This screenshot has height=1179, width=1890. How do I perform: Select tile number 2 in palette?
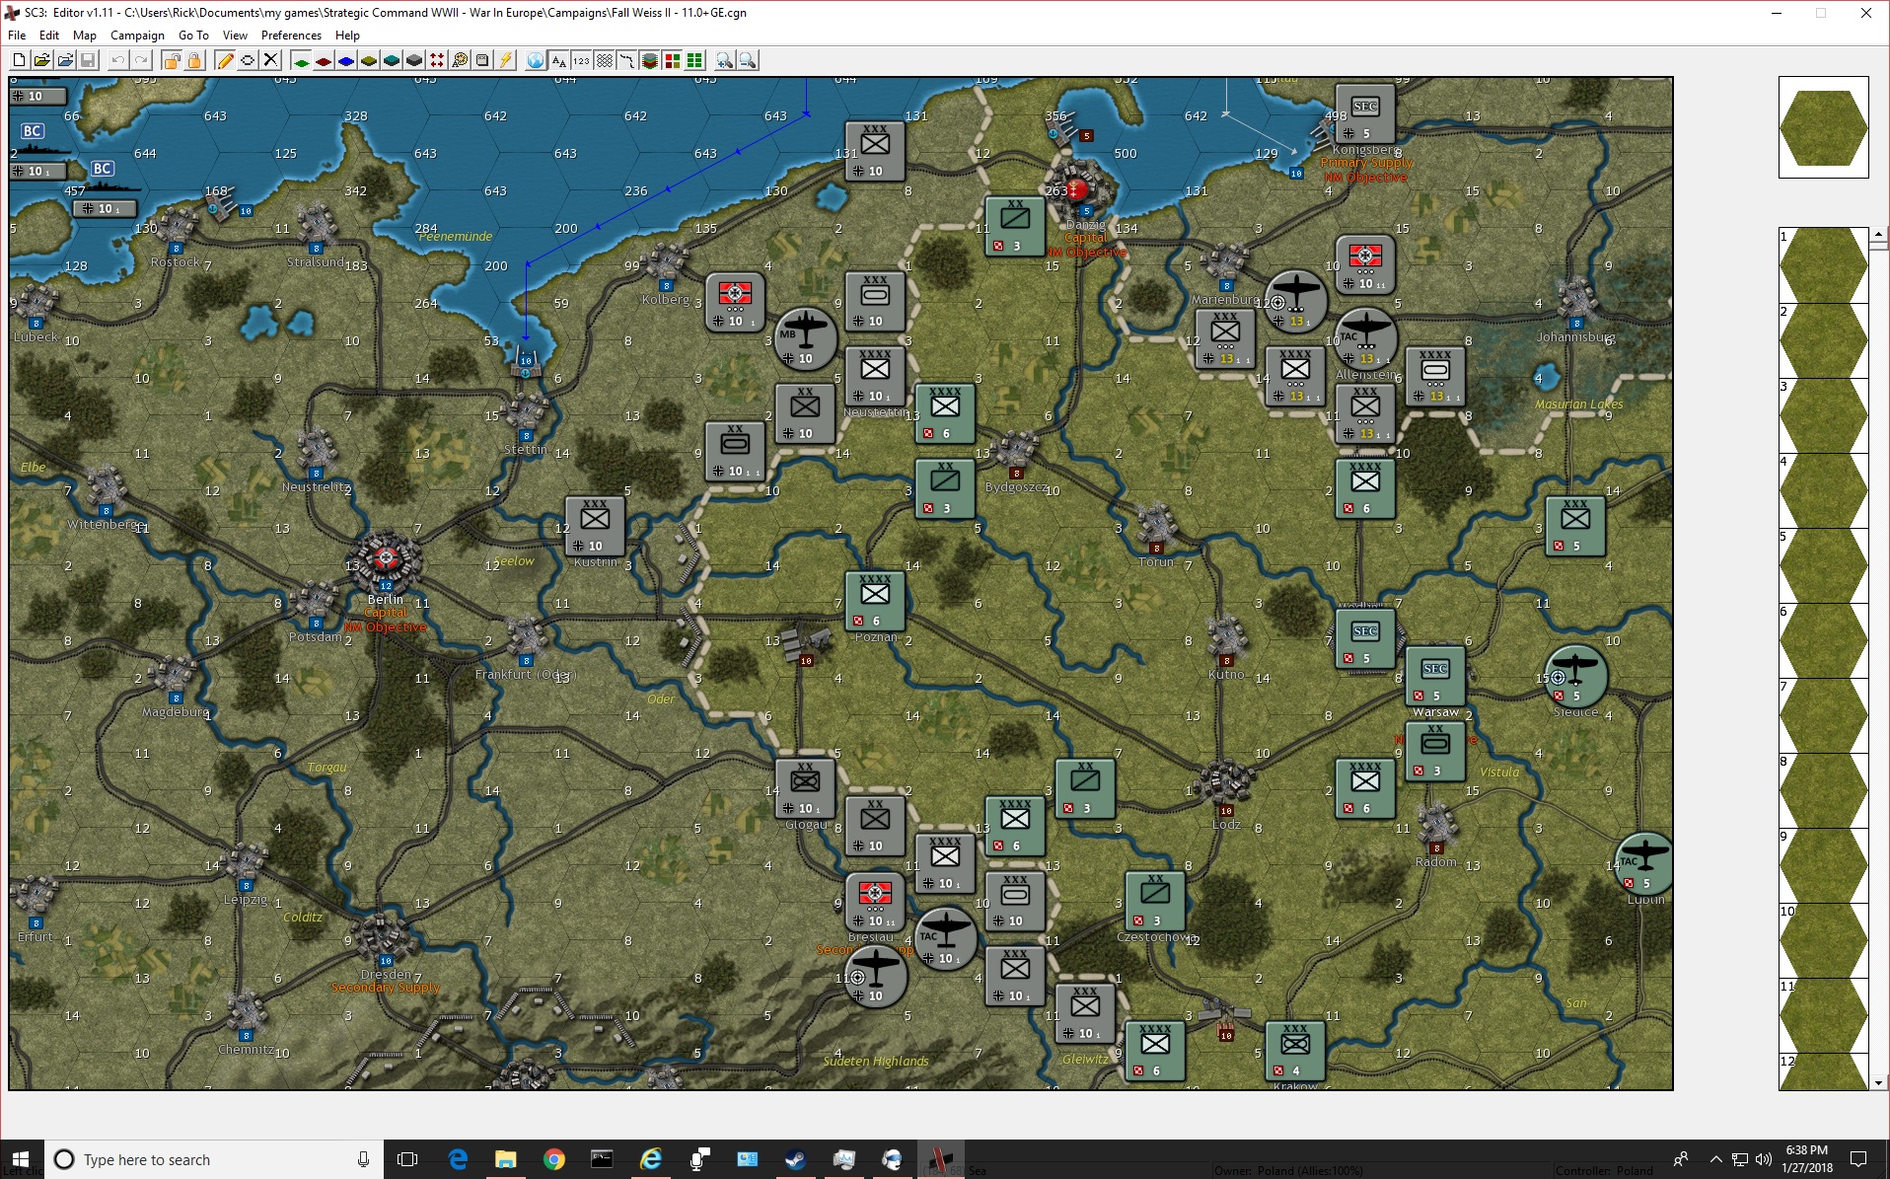point(1823,340)
